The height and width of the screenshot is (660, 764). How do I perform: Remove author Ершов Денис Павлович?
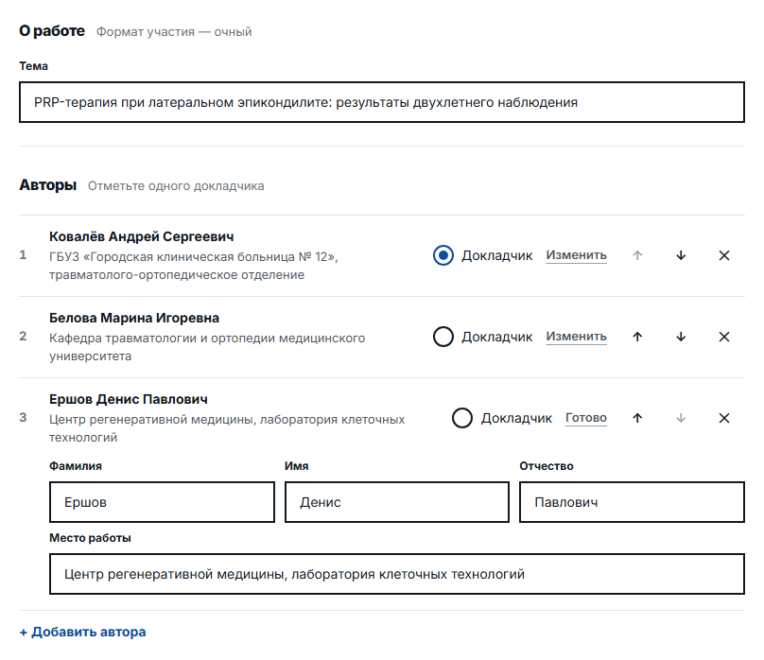click(724, 418)
